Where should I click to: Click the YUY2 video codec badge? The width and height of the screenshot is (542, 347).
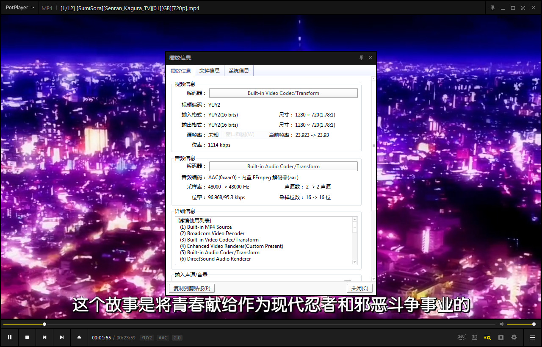147,338
